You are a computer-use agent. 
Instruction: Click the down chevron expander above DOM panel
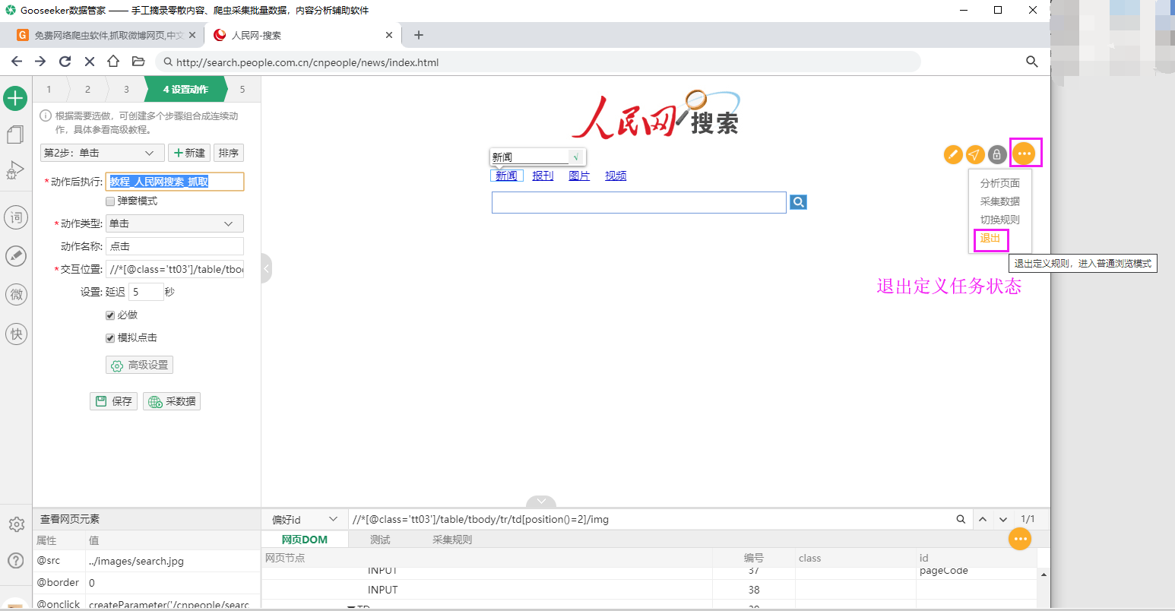pyautogui.click(x=541, y=502)
